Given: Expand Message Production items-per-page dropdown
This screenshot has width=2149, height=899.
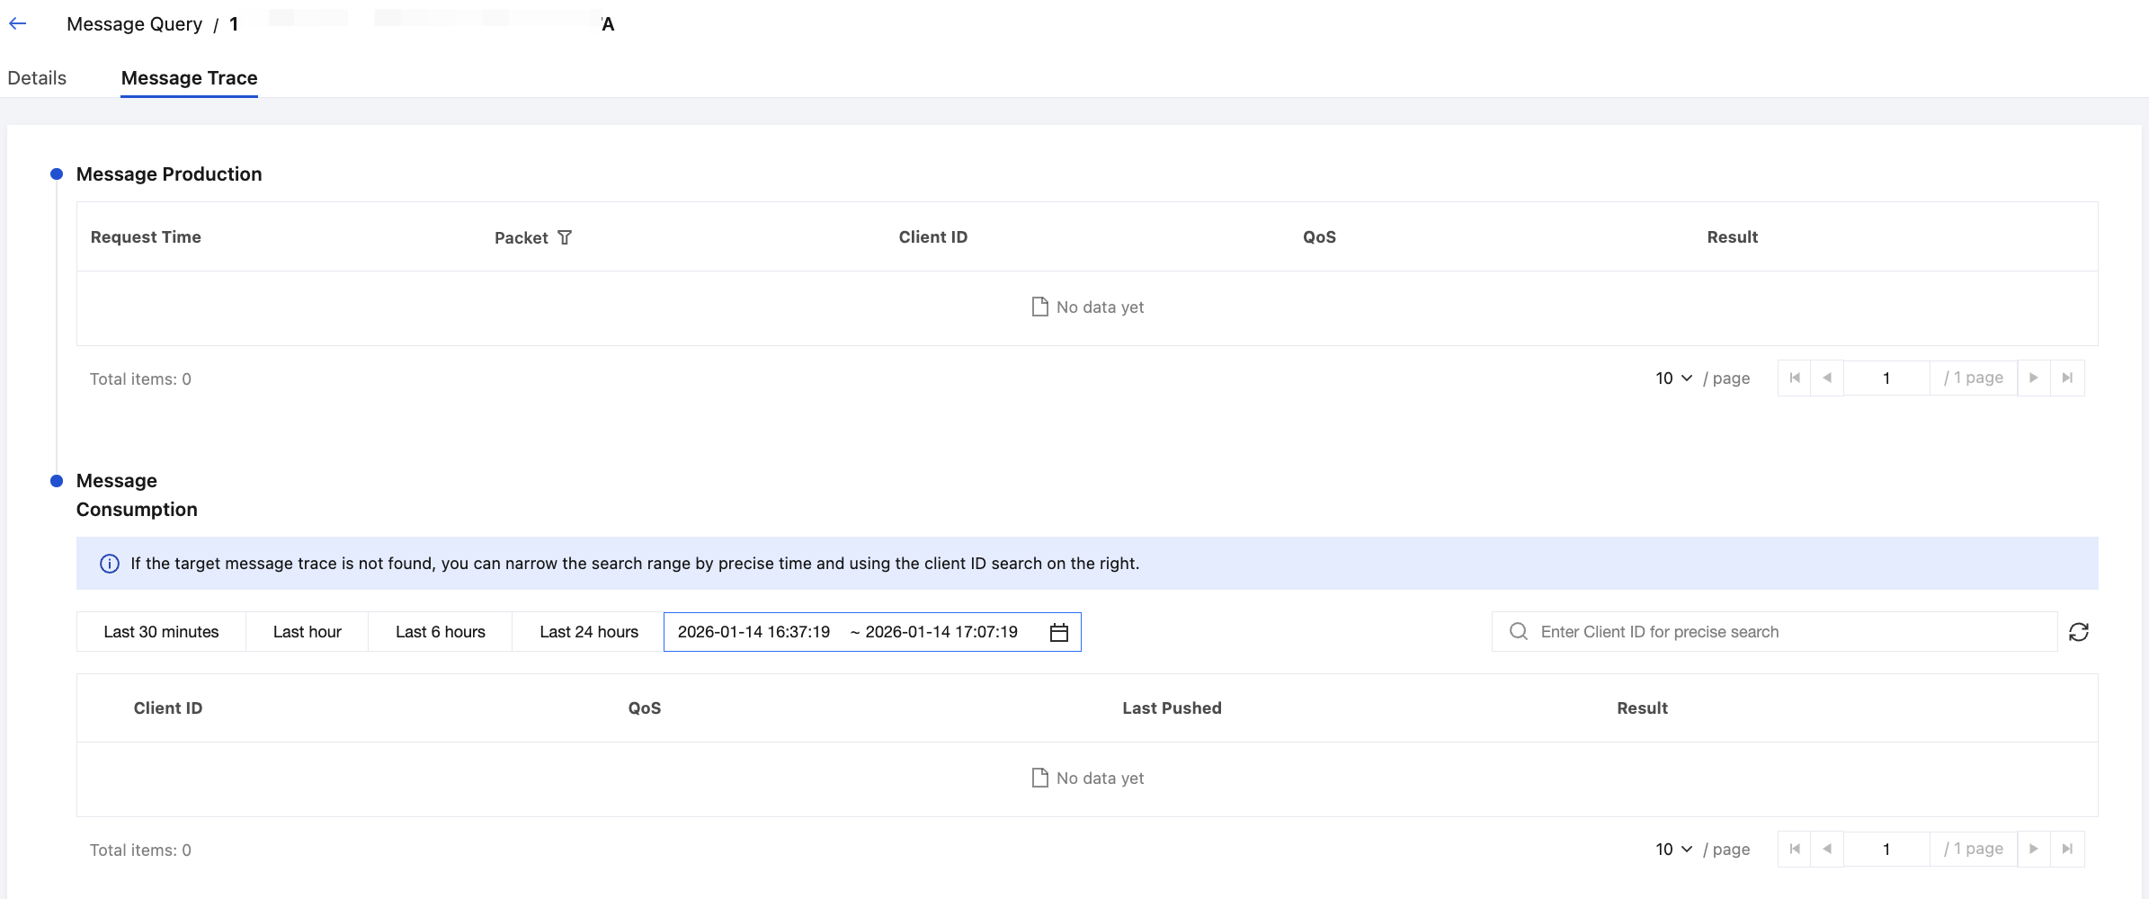Looking at the screenshot, I should [1674, 378].
